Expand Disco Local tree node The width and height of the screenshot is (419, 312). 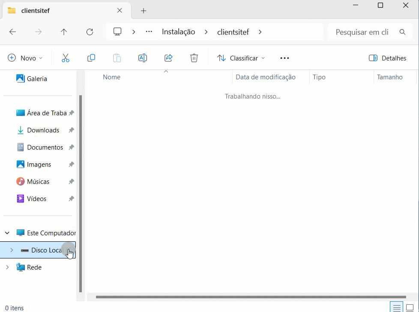tap(12, 250)
